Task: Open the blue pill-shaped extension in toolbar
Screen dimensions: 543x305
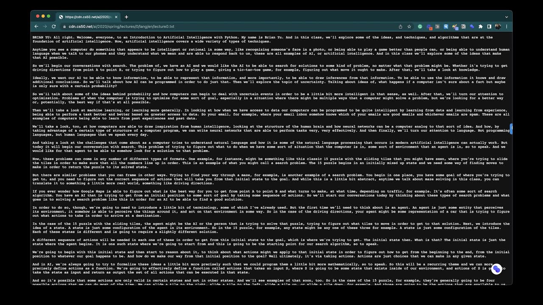Action: (472, 26)
